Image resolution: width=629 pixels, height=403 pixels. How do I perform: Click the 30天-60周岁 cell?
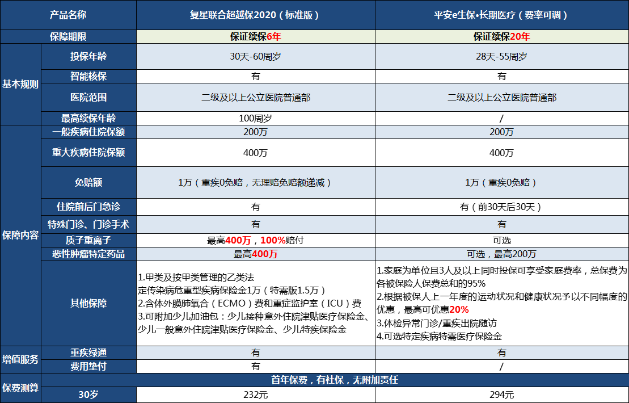point(256,56)
